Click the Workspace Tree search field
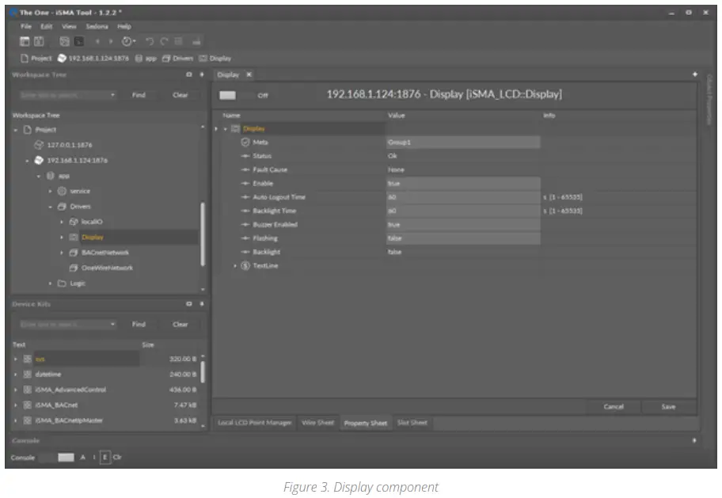Image resolution: width=722 pixels, height=498 pixels. point(67,95)
